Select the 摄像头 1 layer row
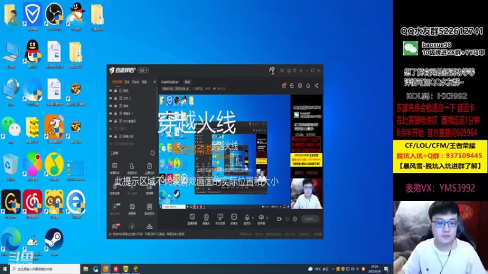Image resolution: width=488 pixels, height=274 pixels. 132,113
